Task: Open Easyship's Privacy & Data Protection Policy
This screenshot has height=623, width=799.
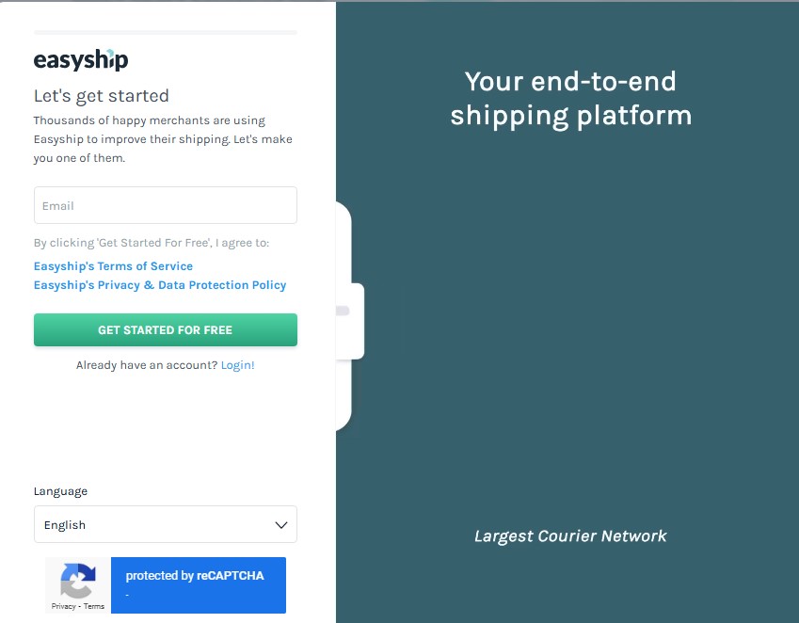Action: [159, 285]
